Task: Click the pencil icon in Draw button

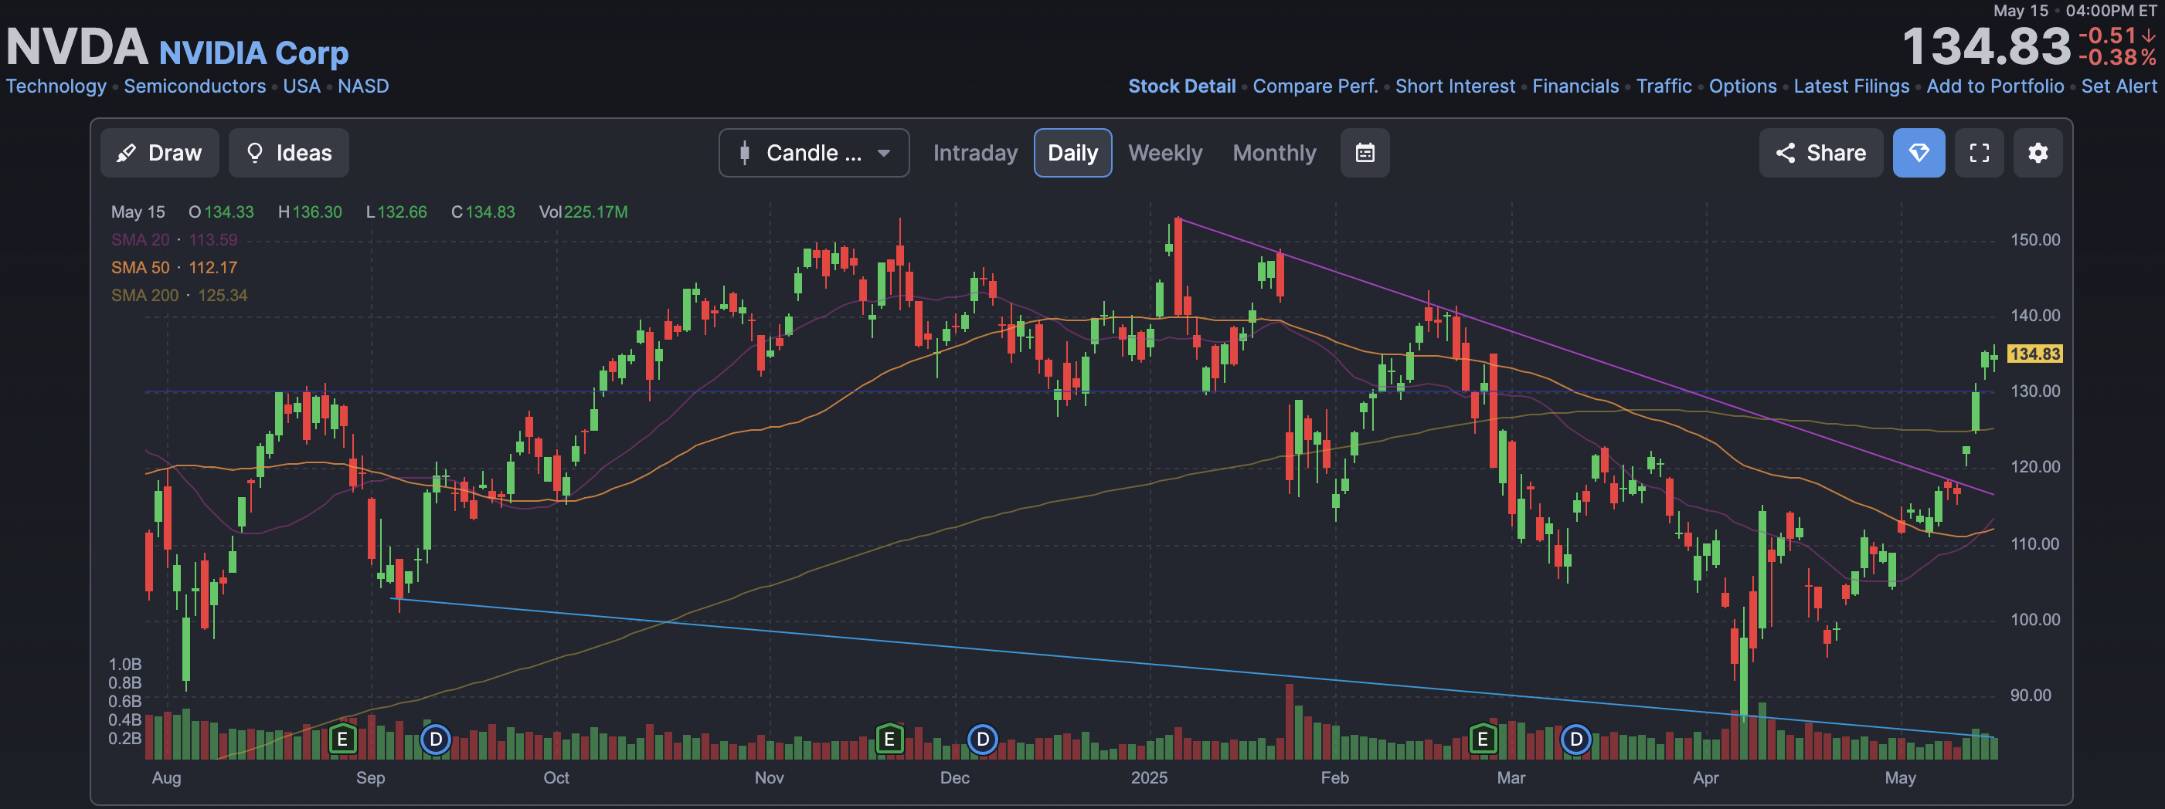Action: (126, 153)
